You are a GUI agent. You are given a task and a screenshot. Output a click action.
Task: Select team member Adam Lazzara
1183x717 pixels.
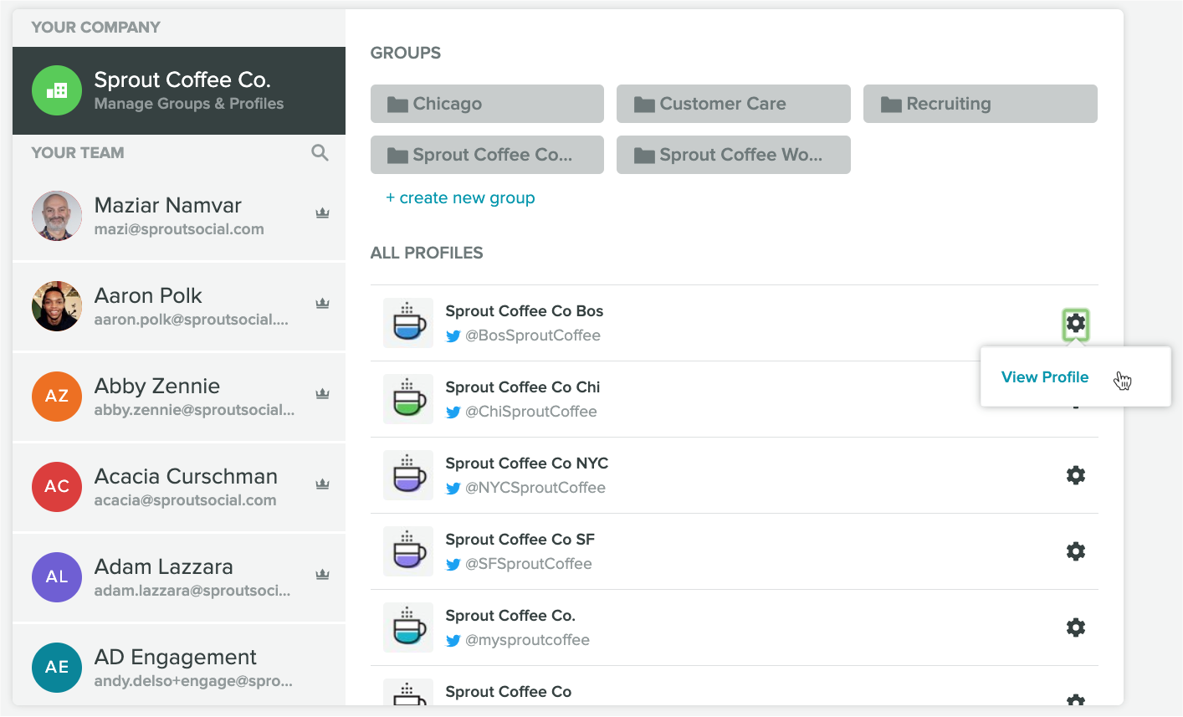pyautogui.click(x=179, y=577)
